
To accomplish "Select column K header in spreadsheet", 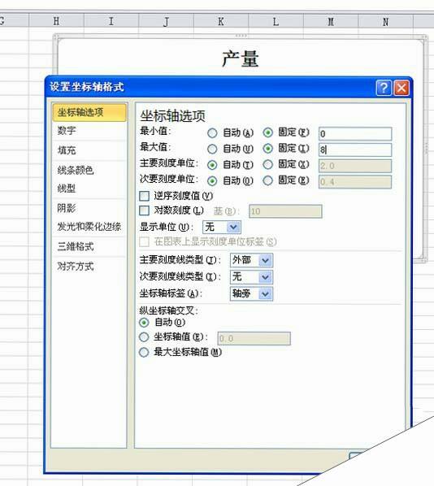I will [221, 21].
